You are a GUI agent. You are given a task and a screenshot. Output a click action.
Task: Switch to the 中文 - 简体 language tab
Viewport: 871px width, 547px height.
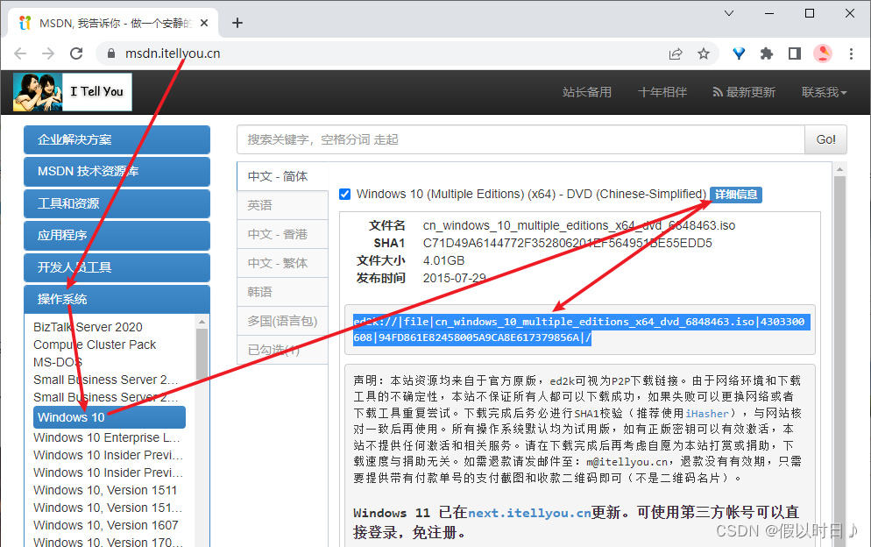283,176
